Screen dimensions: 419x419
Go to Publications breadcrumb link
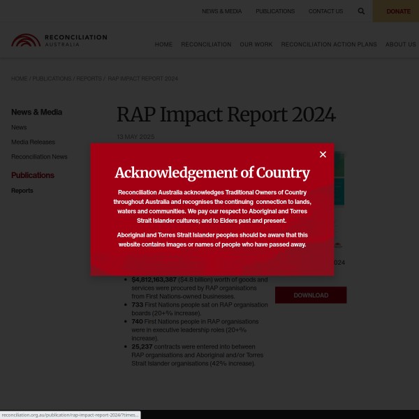tap(52, 78)
